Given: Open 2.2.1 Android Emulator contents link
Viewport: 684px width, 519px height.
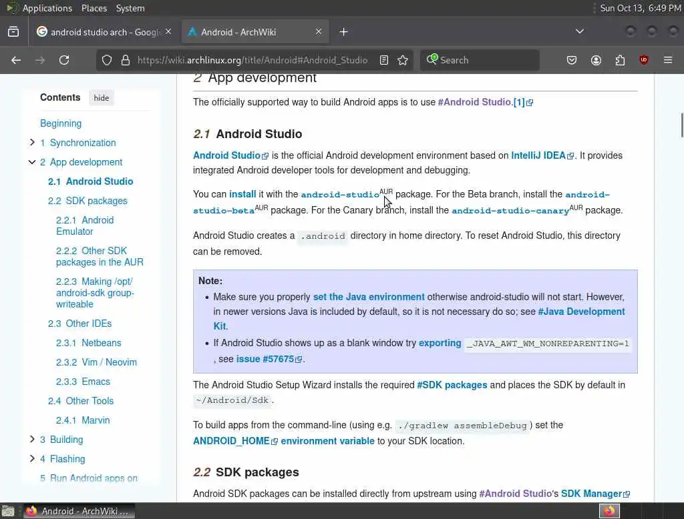Looking at the screenshot, I should (x=85, y=225).
